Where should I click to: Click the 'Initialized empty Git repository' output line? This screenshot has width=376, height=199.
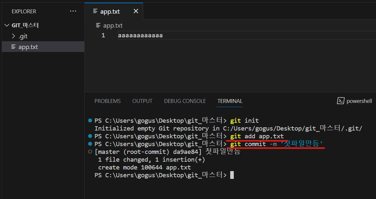tap(228, 129)
